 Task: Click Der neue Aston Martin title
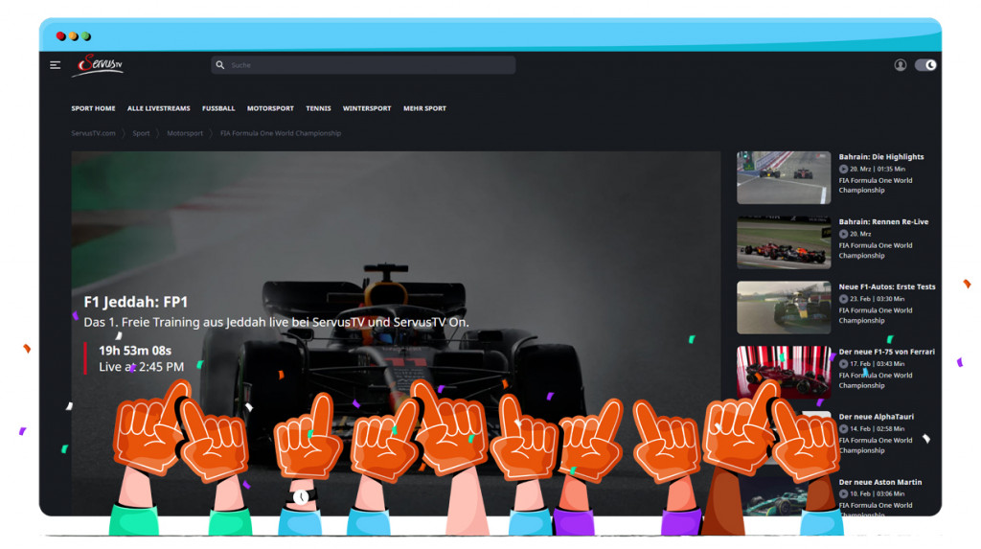click(879, 482)
